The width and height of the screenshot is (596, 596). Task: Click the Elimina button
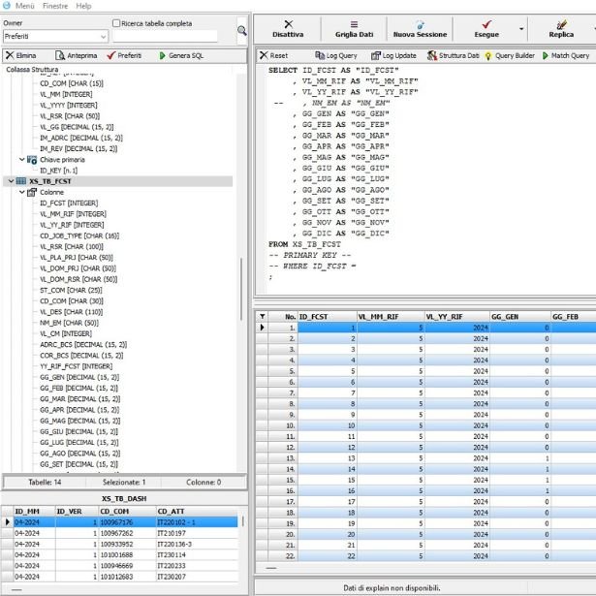tap(21, 55)
